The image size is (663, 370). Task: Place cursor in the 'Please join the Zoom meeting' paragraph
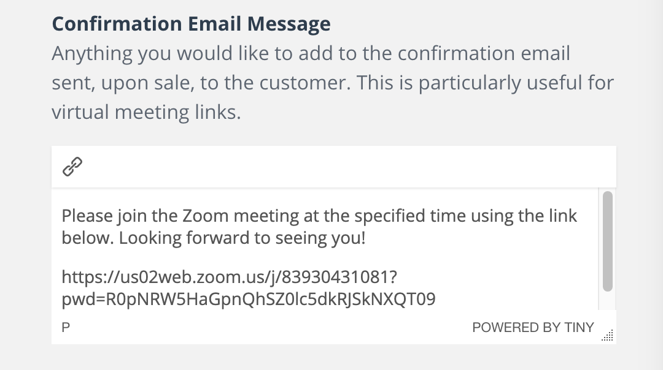(x=319, y=227)
